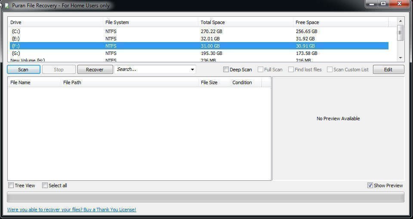The image size is (413, 219).
Task: Select the (G:) drive row
Action: click(199, 53)
